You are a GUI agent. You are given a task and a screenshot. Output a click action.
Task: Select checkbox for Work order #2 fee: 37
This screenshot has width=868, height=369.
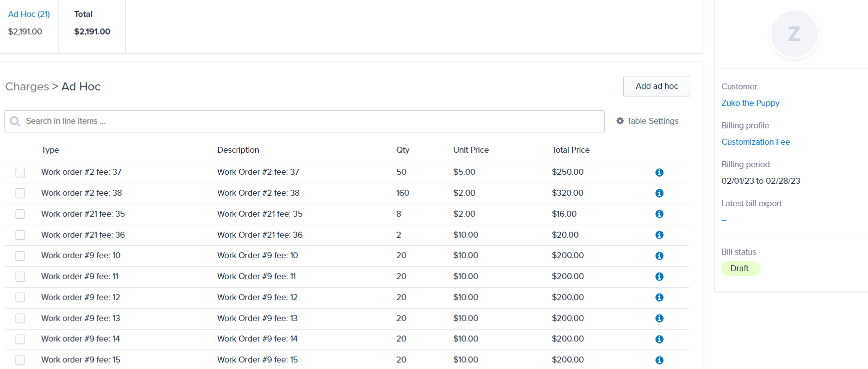20,172
